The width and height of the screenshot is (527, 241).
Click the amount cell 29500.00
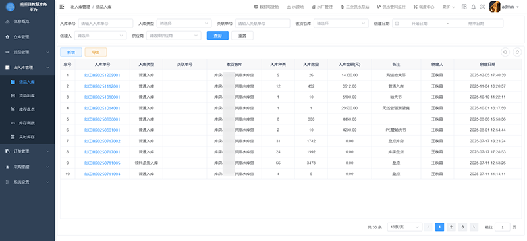[350, 108]
